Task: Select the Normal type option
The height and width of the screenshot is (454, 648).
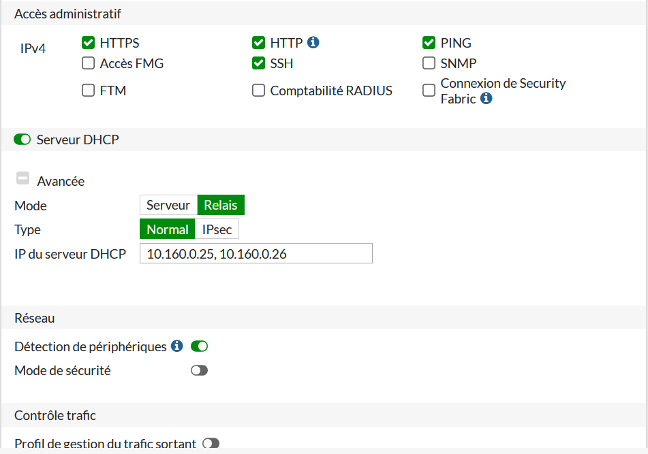Action: point(168,229)
